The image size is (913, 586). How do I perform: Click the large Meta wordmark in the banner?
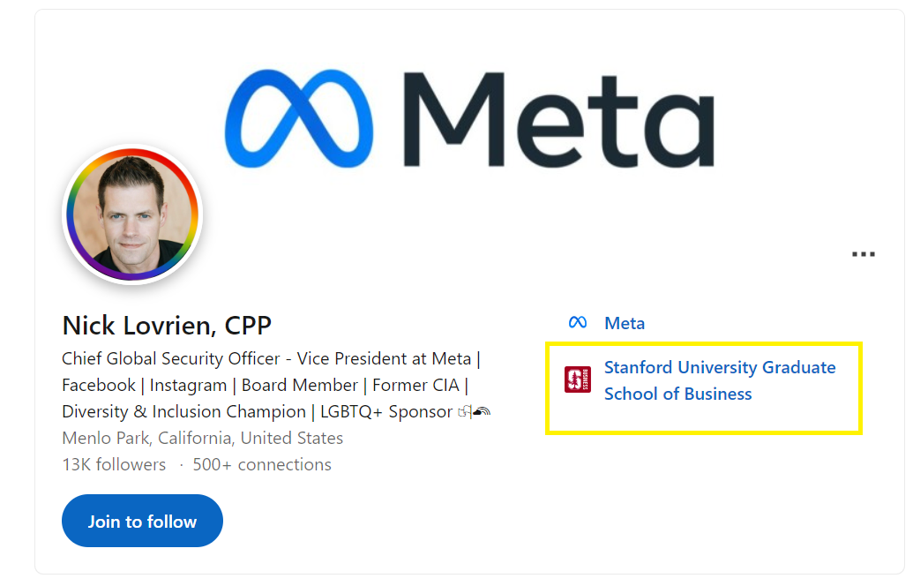(559, 119)
